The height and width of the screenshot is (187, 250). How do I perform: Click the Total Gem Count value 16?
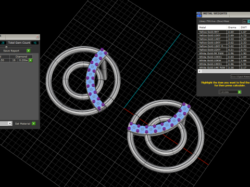(35, 43)
